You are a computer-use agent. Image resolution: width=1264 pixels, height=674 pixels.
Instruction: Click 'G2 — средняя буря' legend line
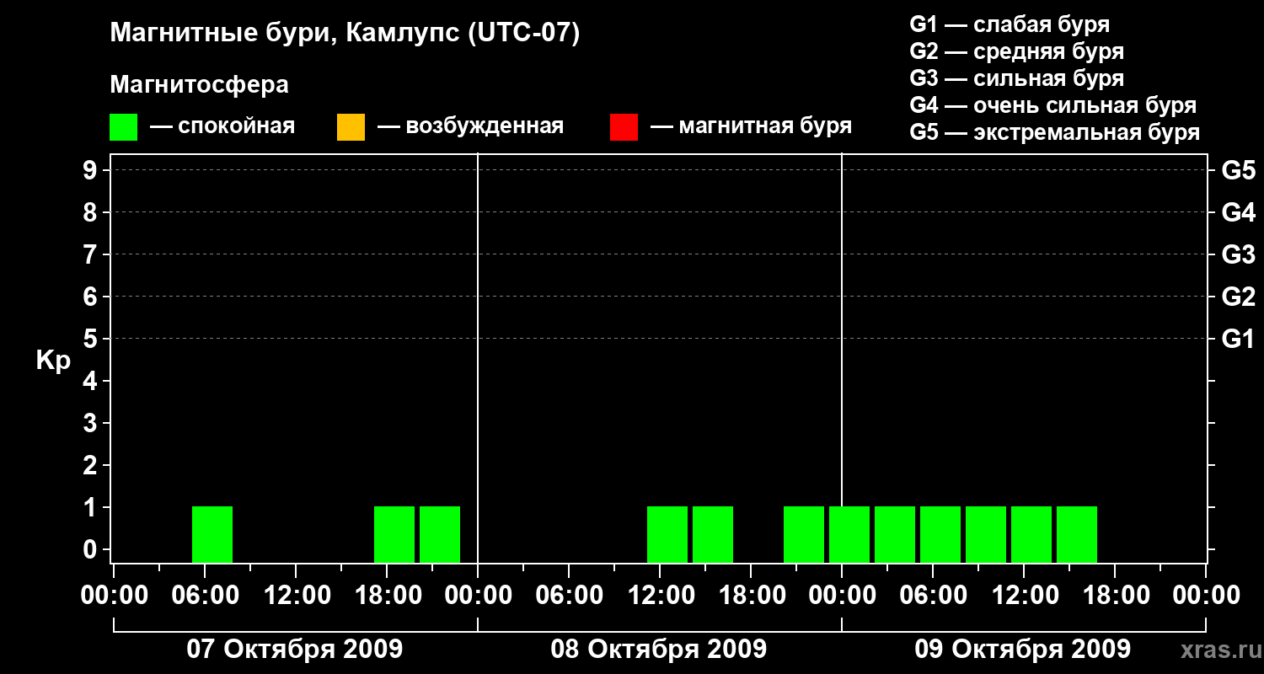1016,51
